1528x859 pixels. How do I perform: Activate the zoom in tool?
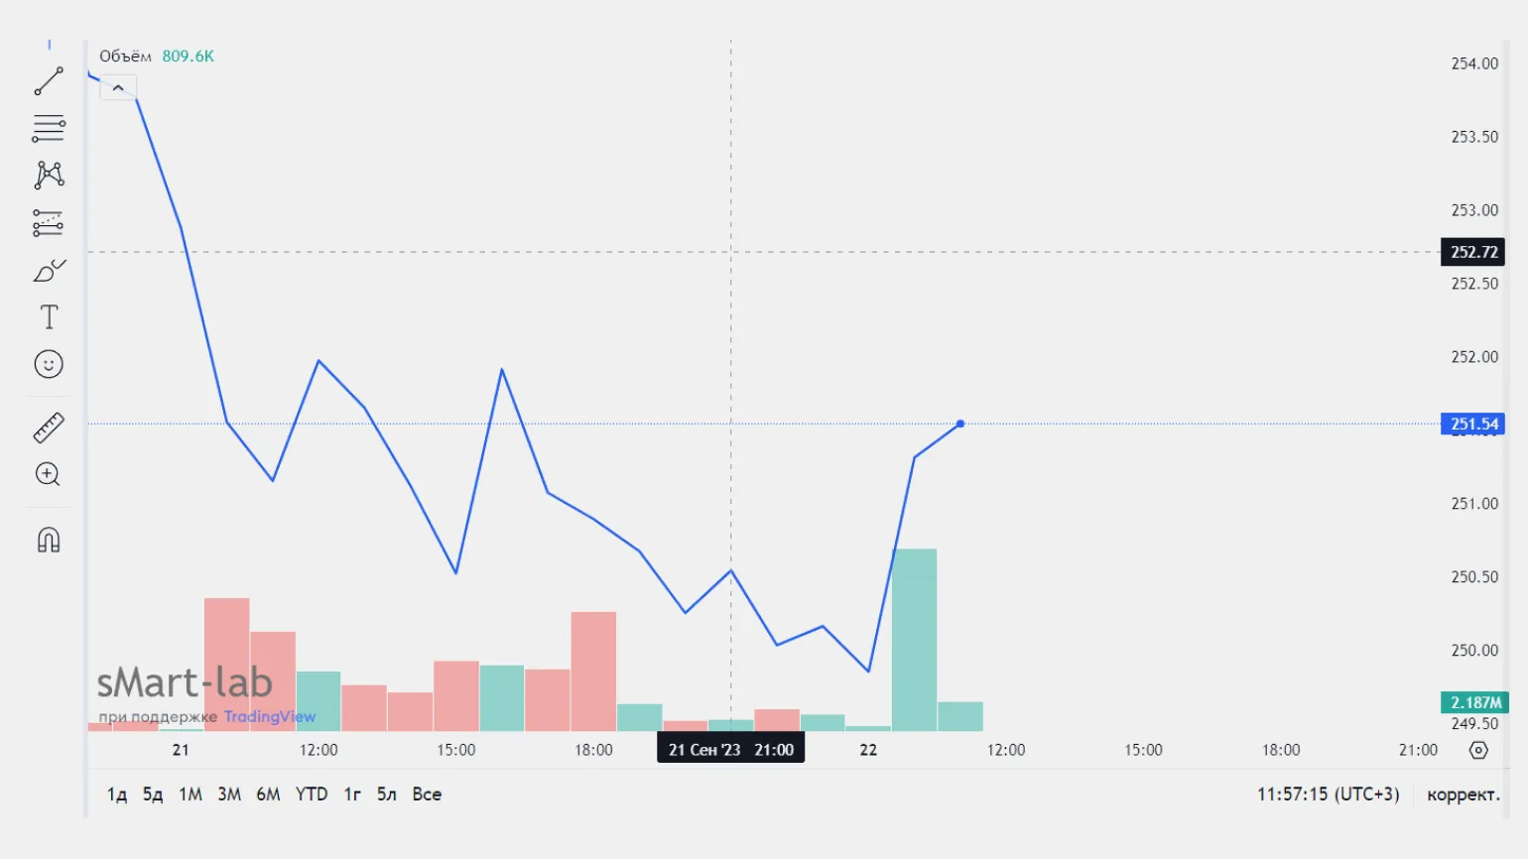click(49, 474)
